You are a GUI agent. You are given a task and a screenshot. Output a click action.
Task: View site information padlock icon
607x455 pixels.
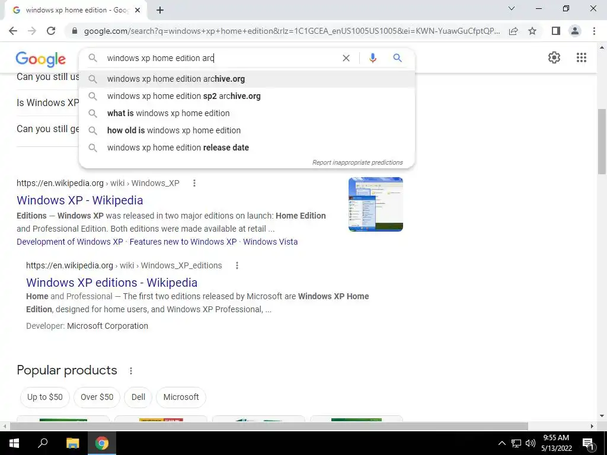(75, 31)
